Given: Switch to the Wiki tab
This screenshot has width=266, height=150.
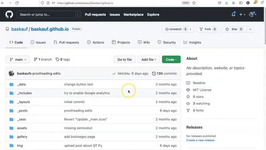Looking at the screenshot, I should click(144, 42).
